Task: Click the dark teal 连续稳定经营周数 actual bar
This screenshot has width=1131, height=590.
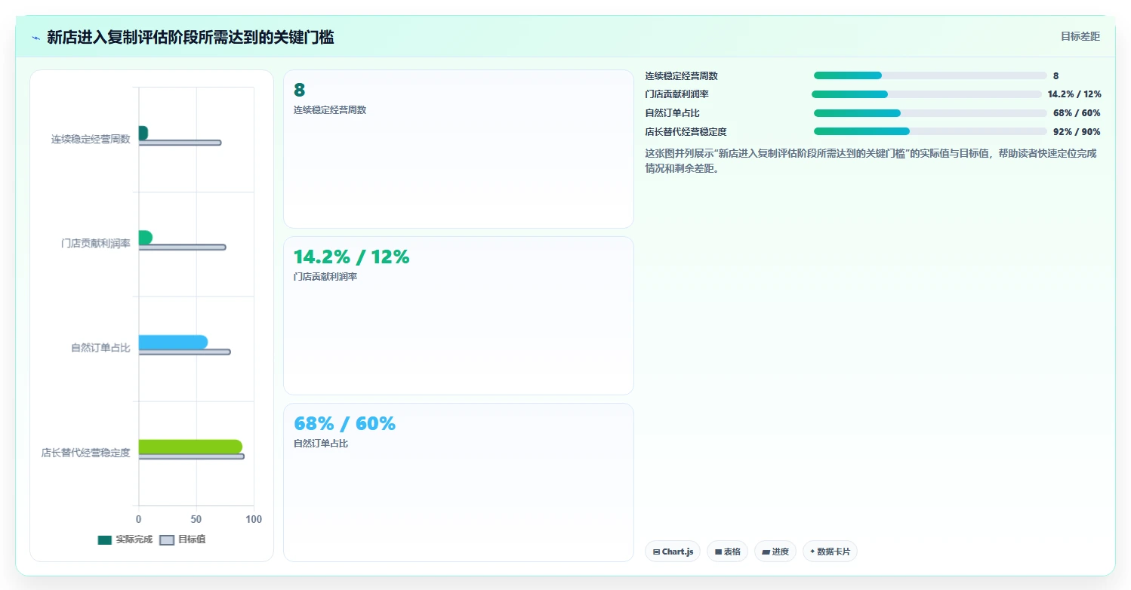Action: point(143,133)
